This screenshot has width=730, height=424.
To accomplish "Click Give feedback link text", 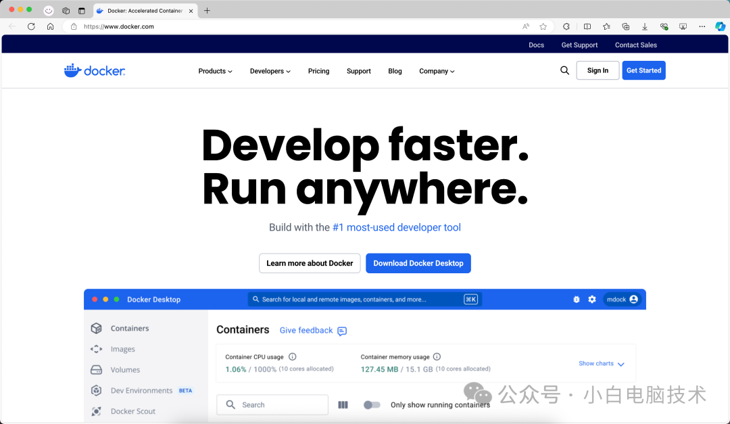I will [x=306, y=331].
